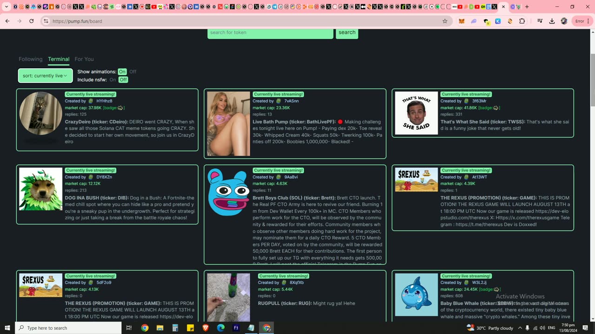Open creator 7vASnn profile link

(x=291, y=101)
